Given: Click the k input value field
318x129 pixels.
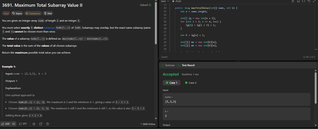Looking at the screenshot, I should pyautogui.click(x=236, y=113).
